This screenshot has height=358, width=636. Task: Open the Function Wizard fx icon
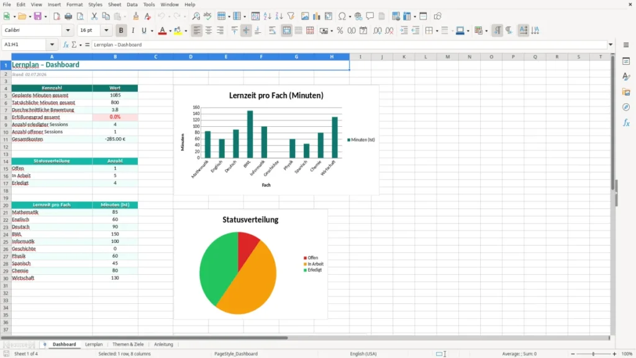(x=66, y=45)
